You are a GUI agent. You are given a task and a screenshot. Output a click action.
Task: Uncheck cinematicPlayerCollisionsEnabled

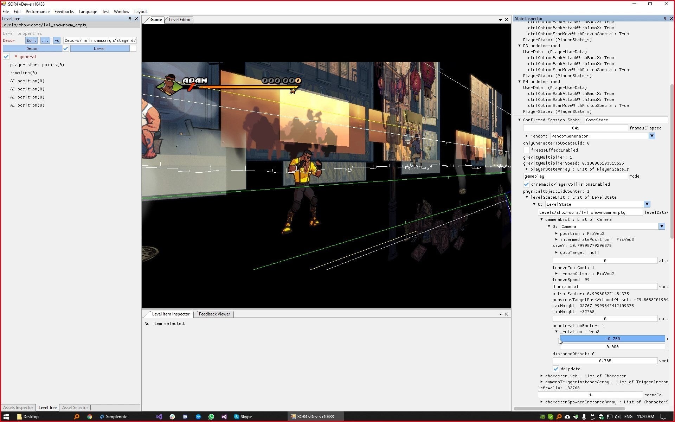tap(526, 184)
